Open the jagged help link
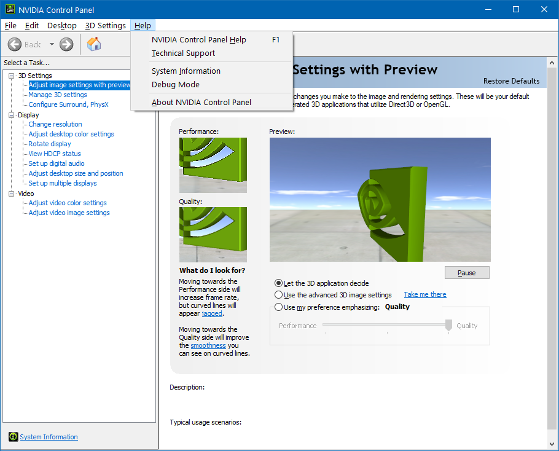Viewport: 559px width, 451px height. coord(212,314)
